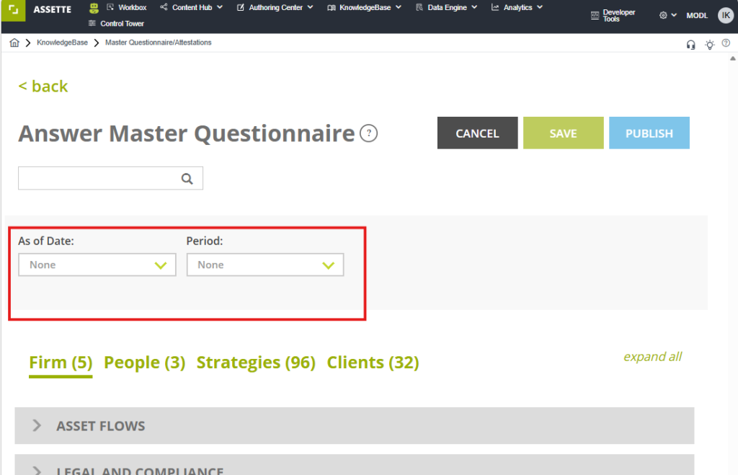The width and height of the screenshot is (738, 475).
Task: Click the IK user avatar
Action: click(x=725, y=15)
